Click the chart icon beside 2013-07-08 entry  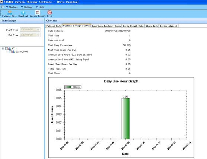coord(13,52)
